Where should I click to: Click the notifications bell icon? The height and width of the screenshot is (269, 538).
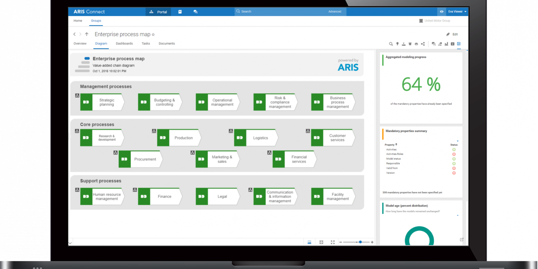coord(410,44)
